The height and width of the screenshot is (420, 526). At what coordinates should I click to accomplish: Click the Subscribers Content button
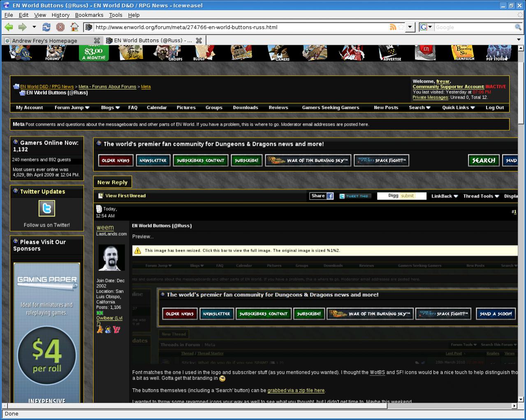(x=200, y=161)
